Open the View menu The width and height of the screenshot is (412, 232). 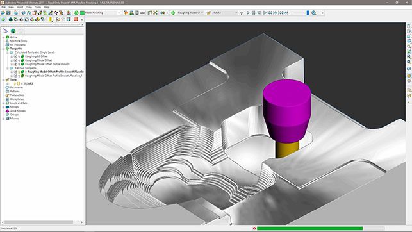11,7
